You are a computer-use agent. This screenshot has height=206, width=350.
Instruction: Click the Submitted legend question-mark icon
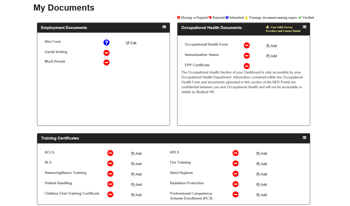[x=227, y=18]
